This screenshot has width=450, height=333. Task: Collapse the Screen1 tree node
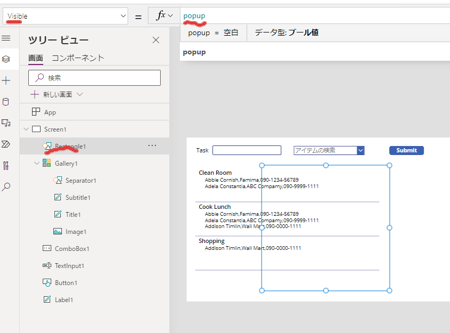[x=26, y=129]
